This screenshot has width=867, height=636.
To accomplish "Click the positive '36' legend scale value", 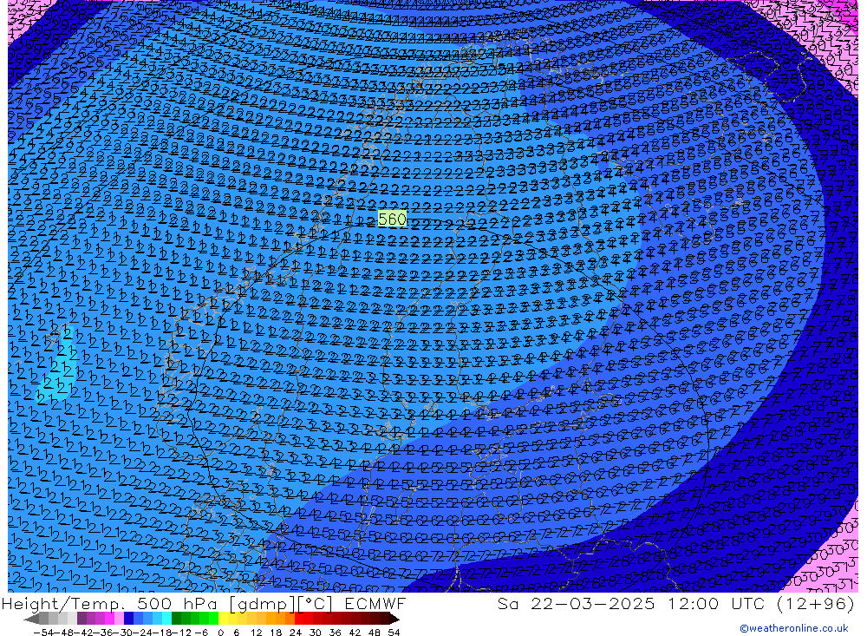I will [x=335, y=633].
